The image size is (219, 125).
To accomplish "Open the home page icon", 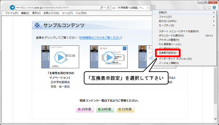I will [x=204, y=7].
